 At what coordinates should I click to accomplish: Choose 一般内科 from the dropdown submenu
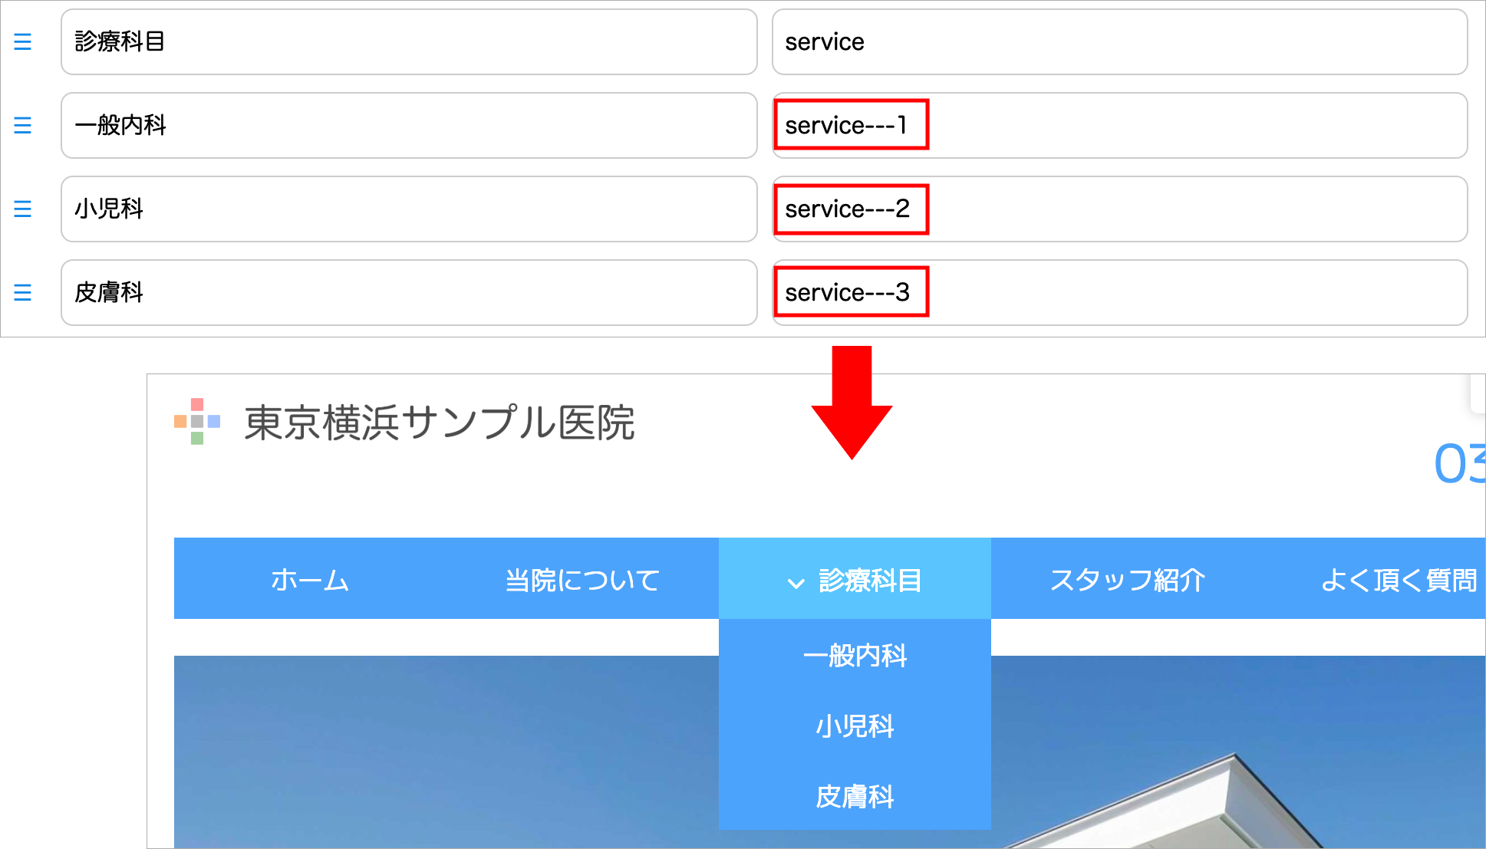point(855,656)
